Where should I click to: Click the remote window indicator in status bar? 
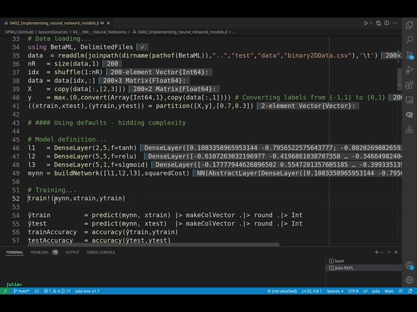click(5, 291)
